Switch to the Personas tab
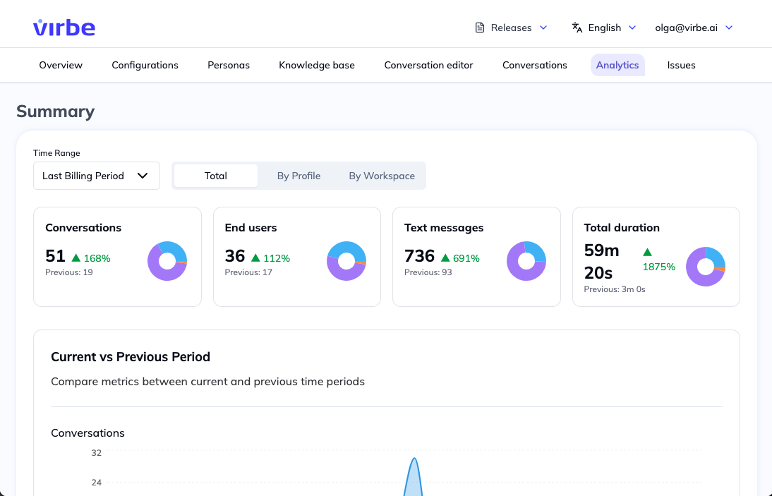Screen dimensions: 772x496 [229, 65]
